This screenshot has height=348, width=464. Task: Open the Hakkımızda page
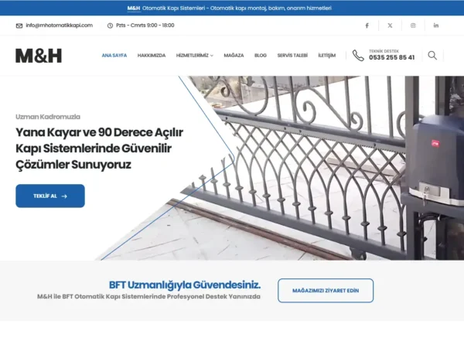tap(152, 56)
